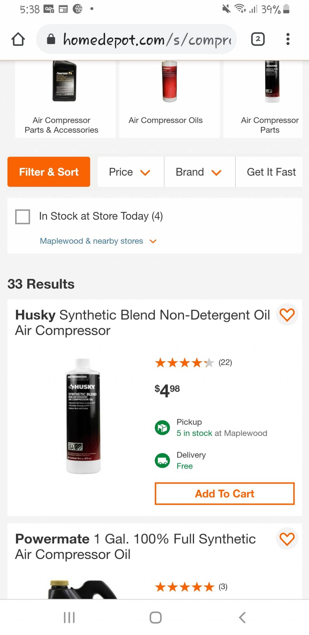
Task: Tap the green Pickup box icon
Action: click(x=162, y=428)
